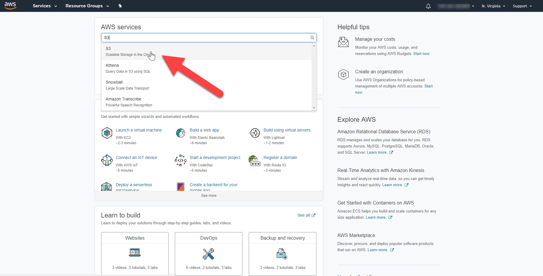The width and height of the screenshot is (543, 276).
Task: Open Register a domain link
Action: pyautogui.click(x=280, y=158)
